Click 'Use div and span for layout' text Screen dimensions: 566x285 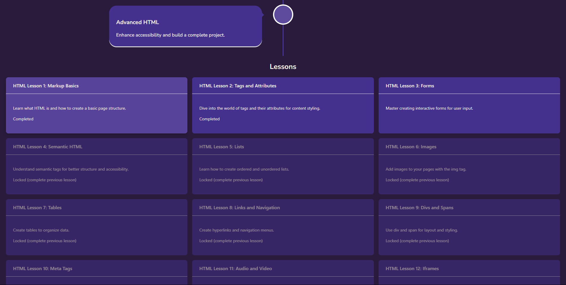tap(422, 230)
